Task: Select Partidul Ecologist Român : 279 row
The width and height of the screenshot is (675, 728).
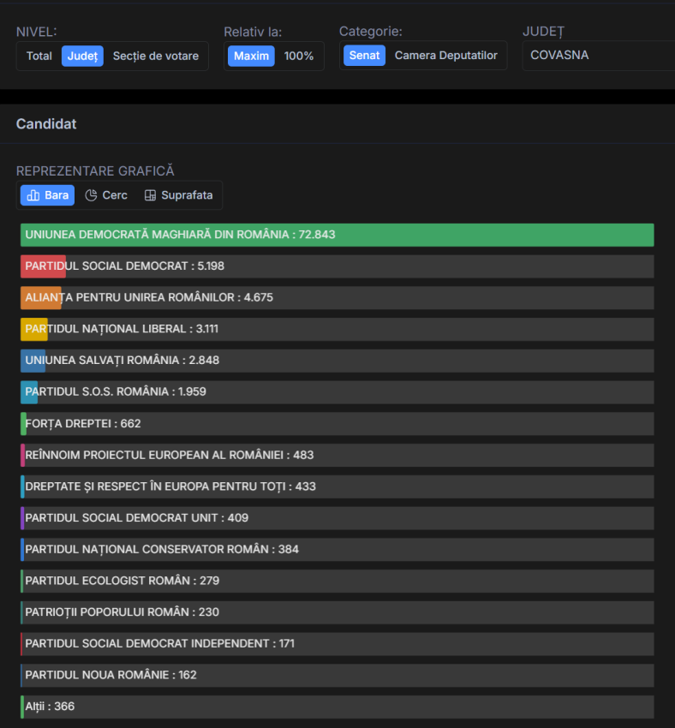Action: pos(337,582)
